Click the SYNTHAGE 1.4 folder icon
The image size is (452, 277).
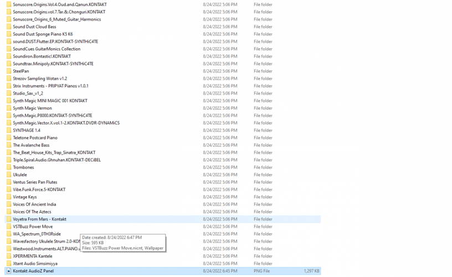point(8,130)
